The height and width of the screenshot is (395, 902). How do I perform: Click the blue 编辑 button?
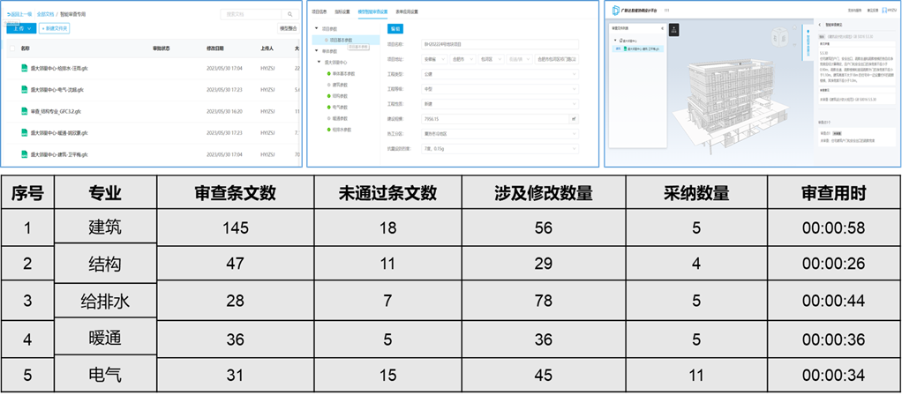pyautogui.click(x=395, y=28)
